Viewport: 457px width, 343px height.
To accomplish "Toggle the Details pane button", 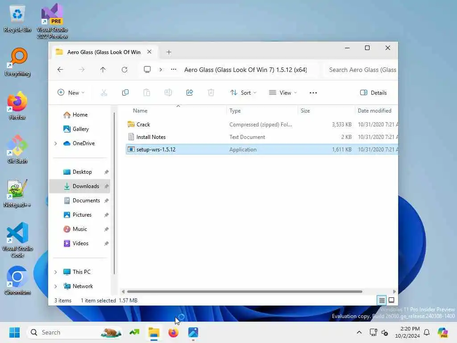I will (374, 93).
